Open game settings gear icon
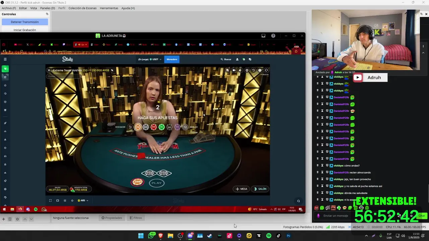This screenshot has height=241, width=429. [x=247, y=70]
